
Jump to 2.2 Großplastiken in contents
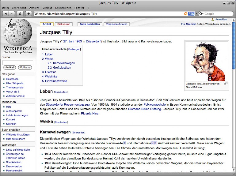[x=59, y=68]
